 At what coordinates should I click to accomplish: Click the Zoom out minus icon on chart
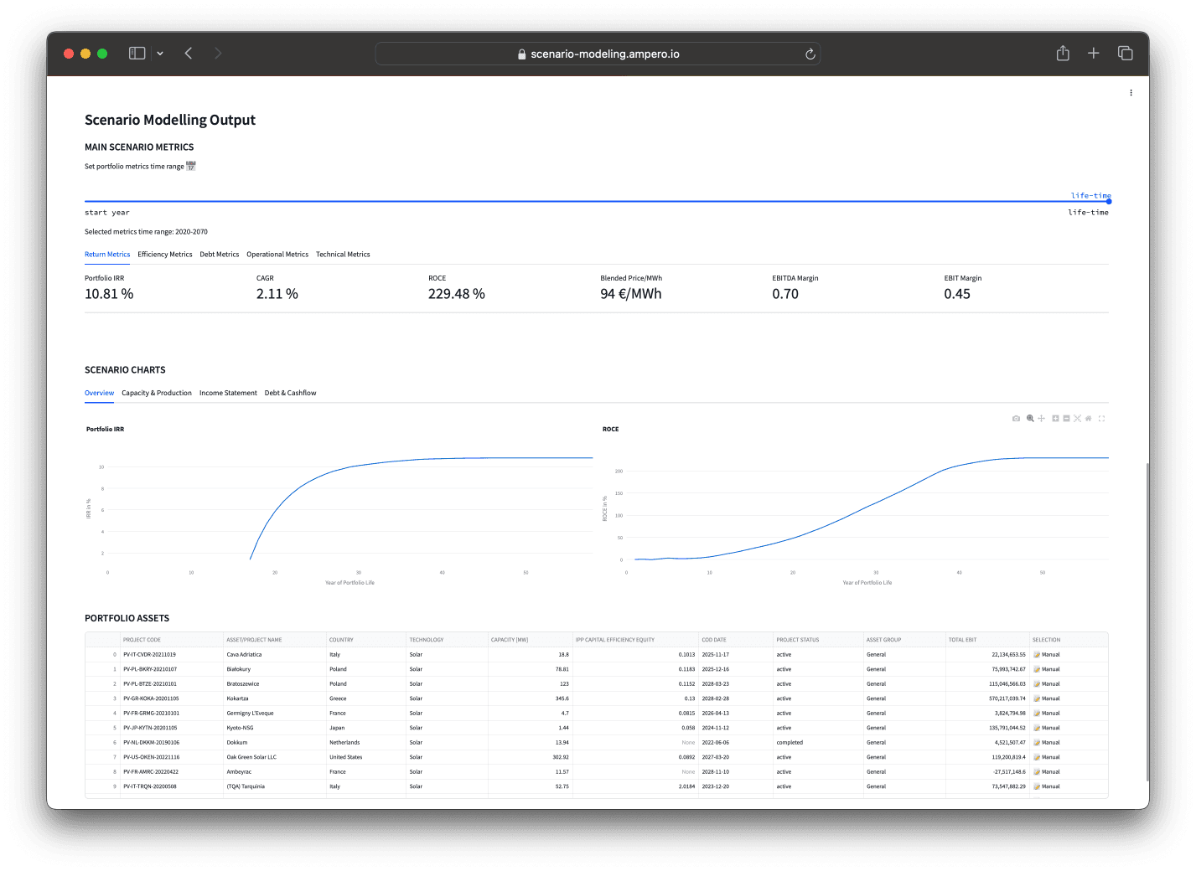[1066, 419]
